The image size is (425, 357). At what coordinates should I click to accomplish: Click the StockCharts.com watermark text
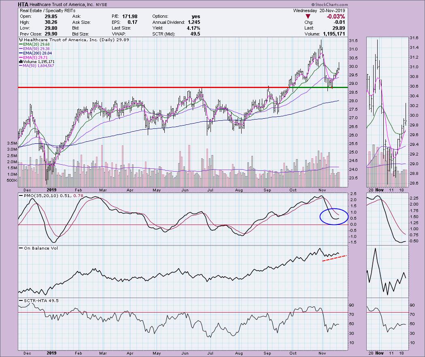tap(329, 4)
